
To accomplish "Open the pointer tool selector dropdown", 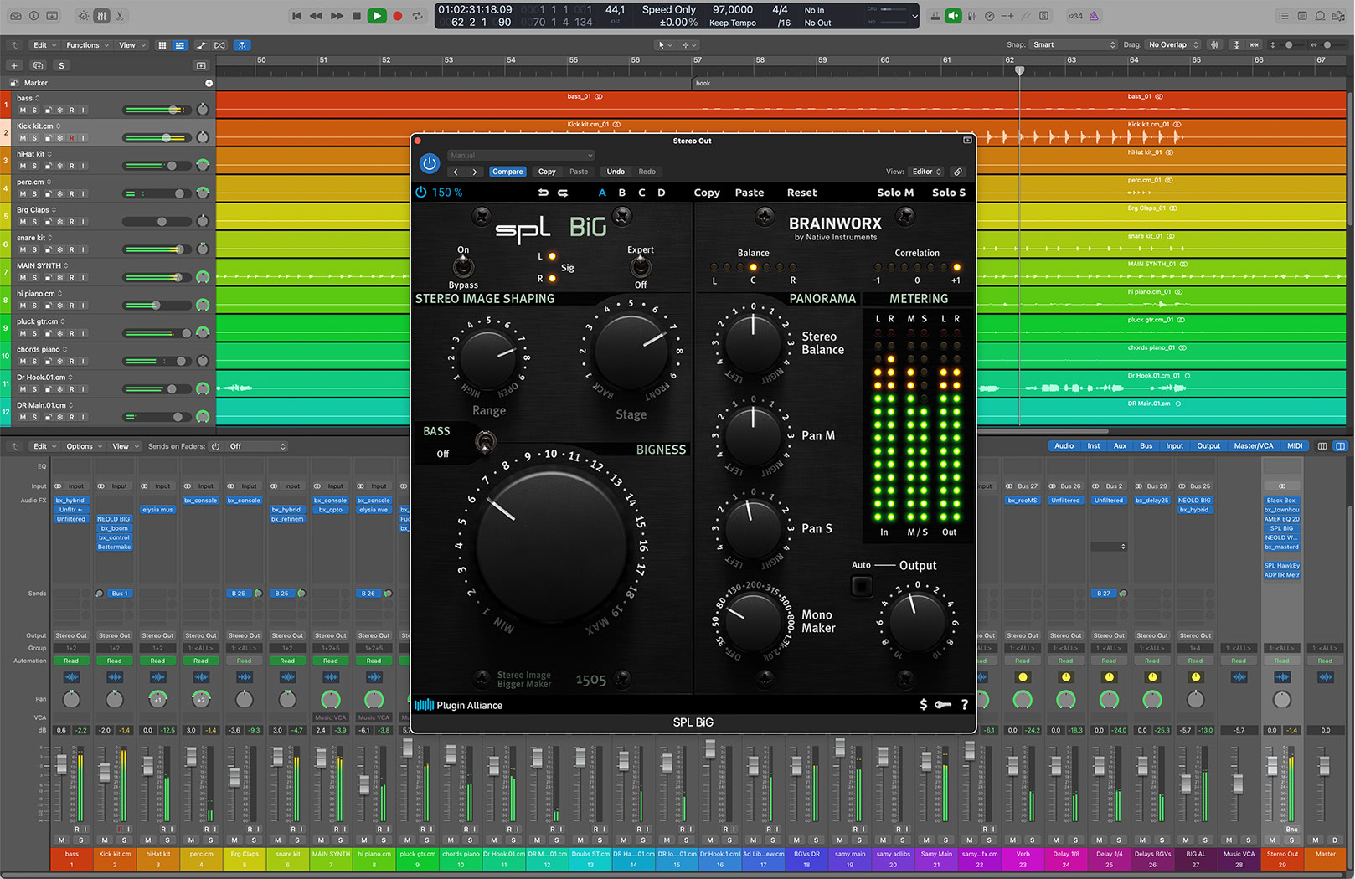I will [665, 45].
